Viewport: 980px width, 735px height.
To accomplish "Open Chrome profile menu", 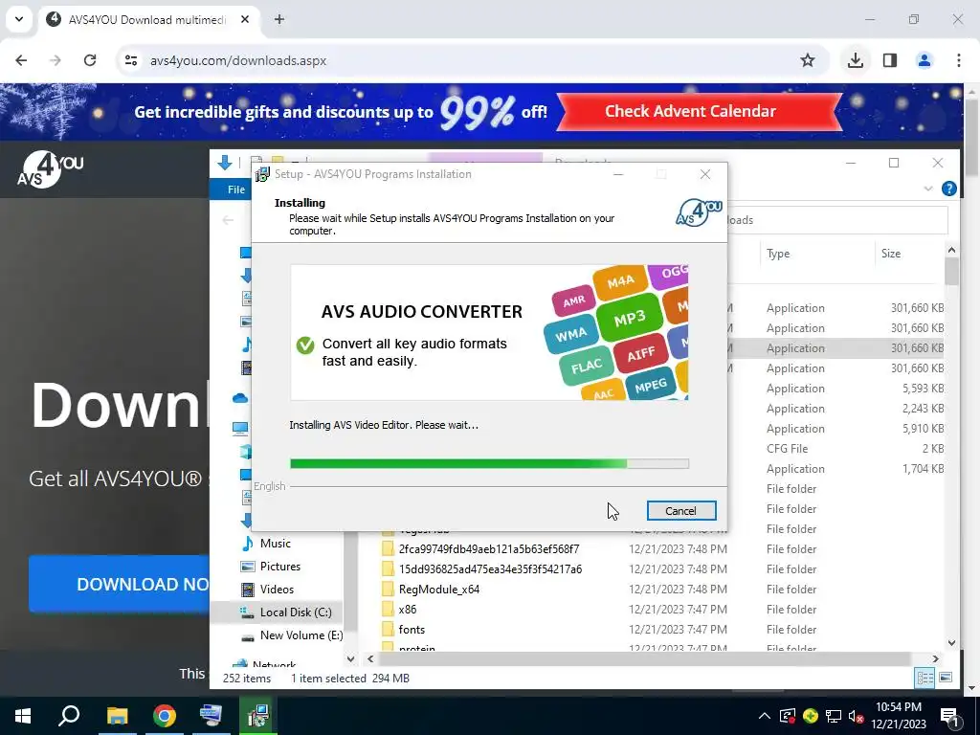I will 924,60.
